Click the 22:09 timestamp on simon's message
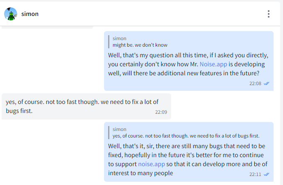This screenshot has height=185, width=283. [x=161, y=112]
